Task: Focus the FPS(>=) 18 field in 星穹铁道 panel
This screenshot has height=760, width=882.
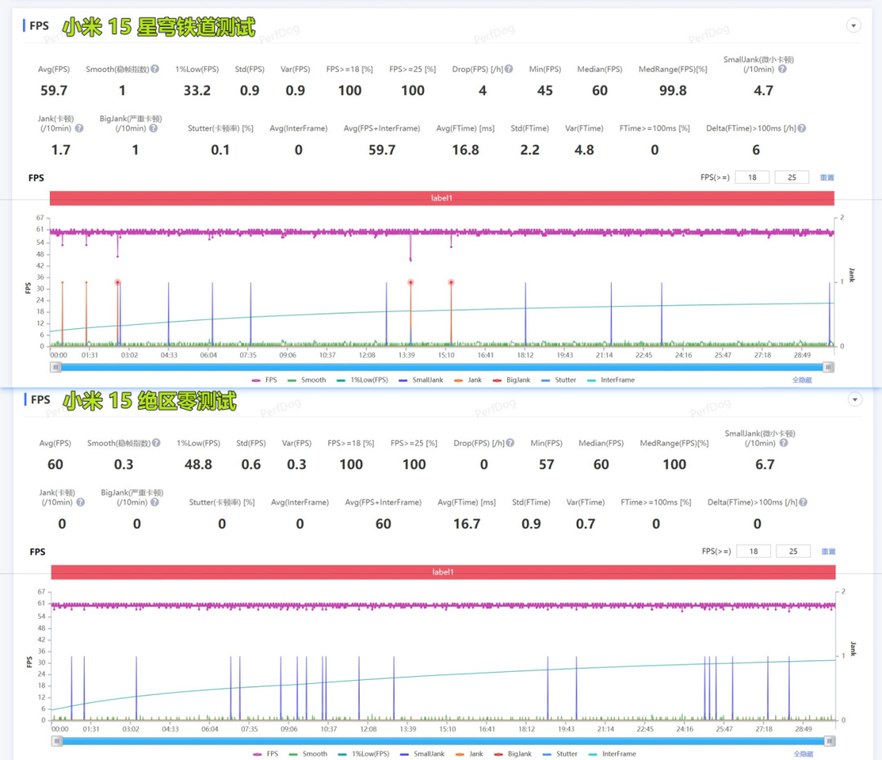Action: [752, 178]
